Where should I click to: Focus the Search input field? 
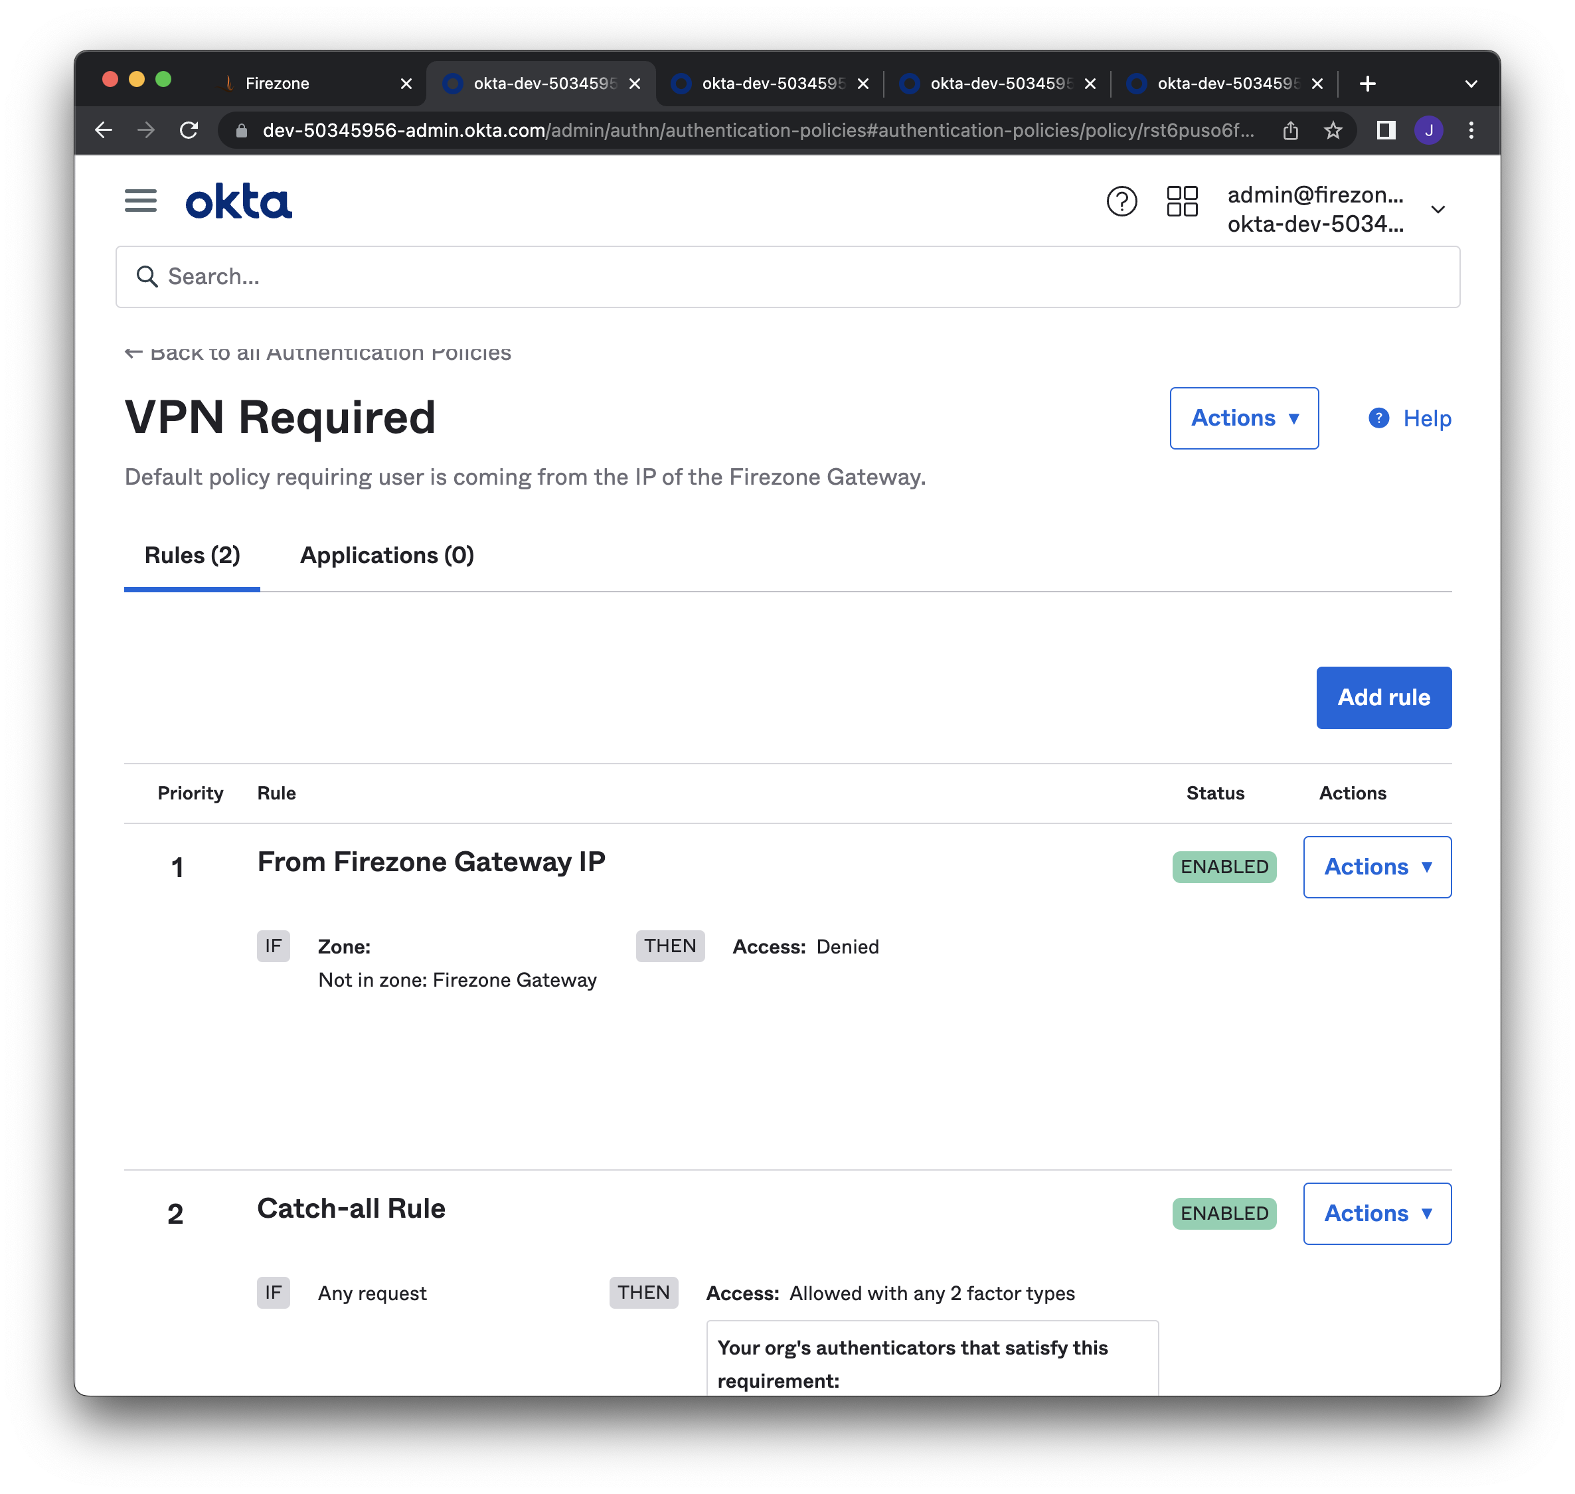click(787, 276)
